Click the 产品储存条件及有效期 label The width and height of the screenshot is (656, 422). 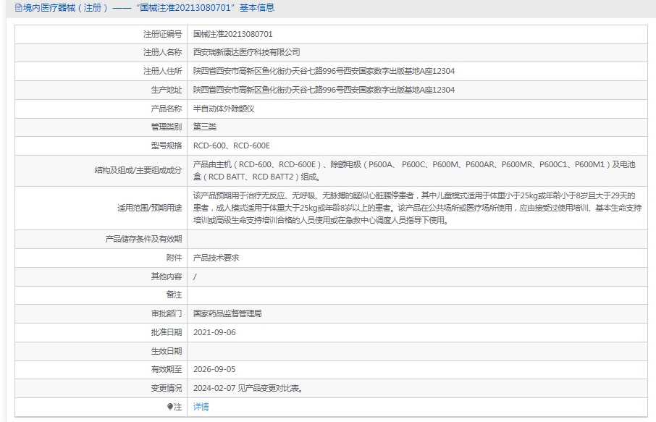click(143, 240)
